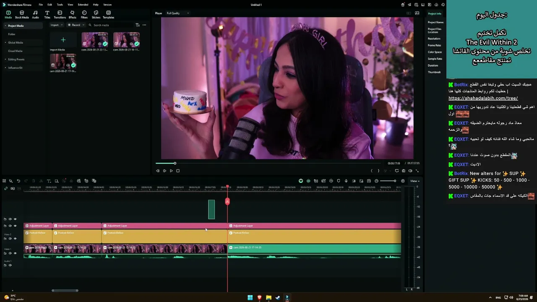Click the timeline undo arrow

click(x=18, y=181)
